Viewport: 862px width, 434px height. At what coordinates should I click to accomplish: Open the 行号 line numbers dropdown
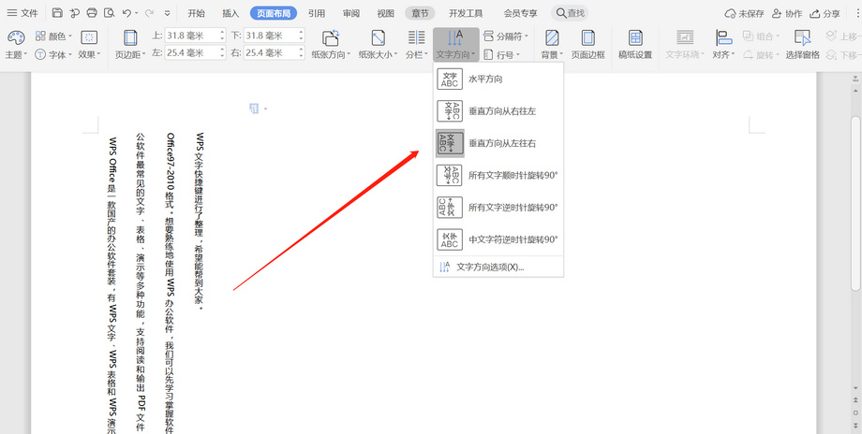click(501, 54)
